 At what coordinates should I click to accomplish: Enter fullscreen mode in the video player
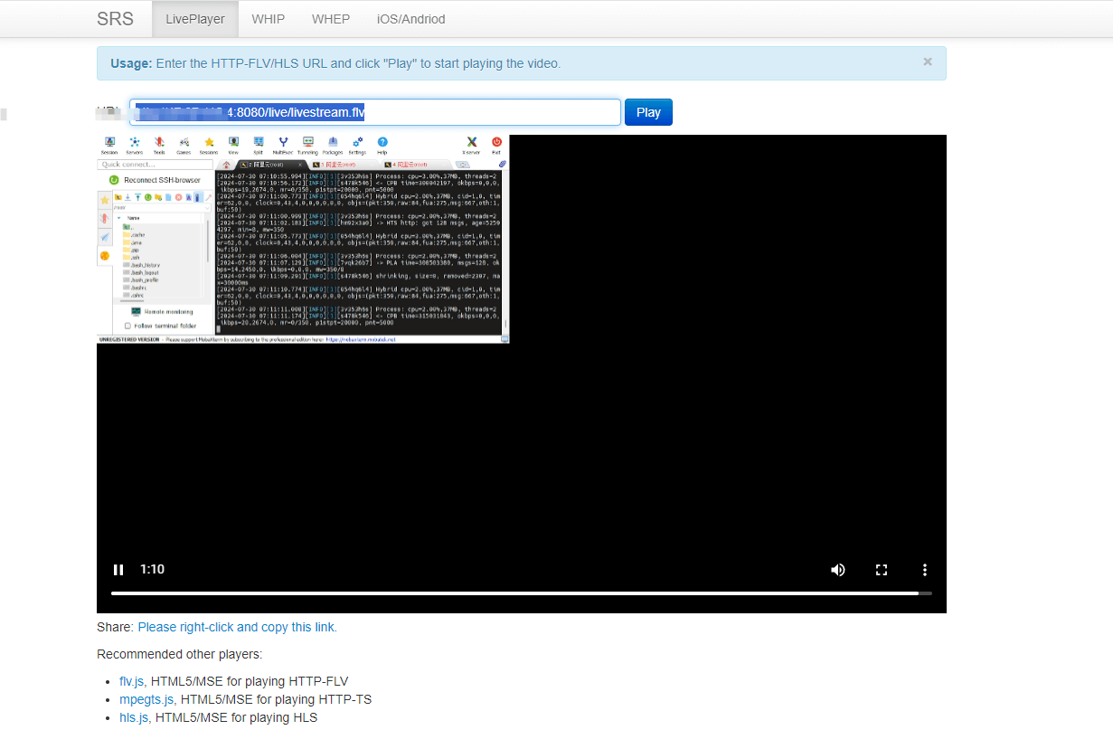point(882,570)
